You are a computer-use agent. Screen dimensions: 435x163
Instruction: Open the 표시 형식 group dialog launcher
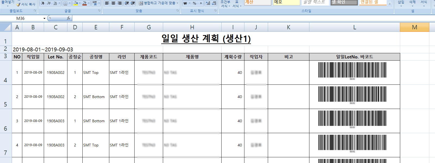(216, 11)
